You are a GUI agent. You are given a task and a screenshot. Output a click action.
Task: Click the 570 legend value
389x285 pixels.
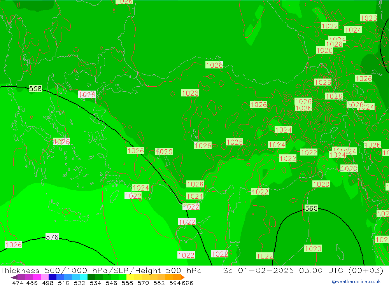click(x=143, y=283)
